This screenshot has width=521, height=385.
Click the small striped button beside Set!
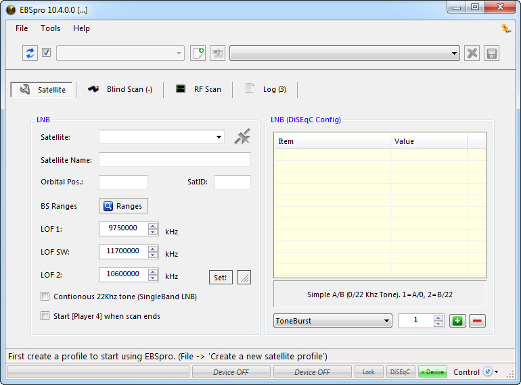point(244,278)
